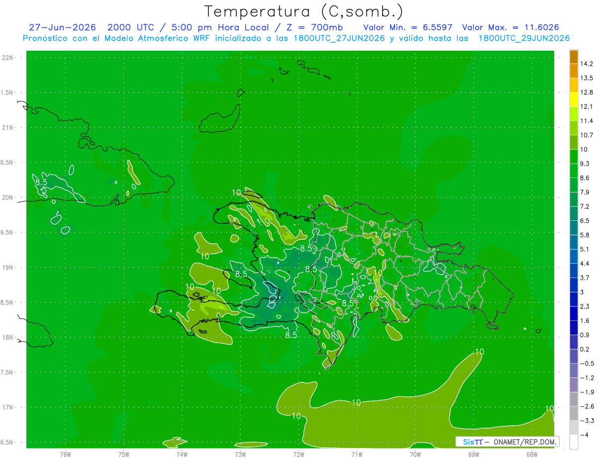This screenshot has height=461, width=597.
Task: Click the longitude axis label 72W
Action: [x=298, y=454]
